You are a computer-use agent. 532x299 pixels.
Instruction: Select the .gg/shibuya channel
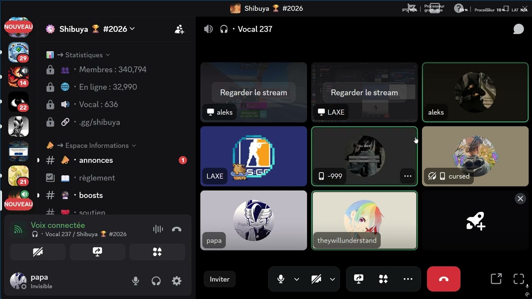116,122
